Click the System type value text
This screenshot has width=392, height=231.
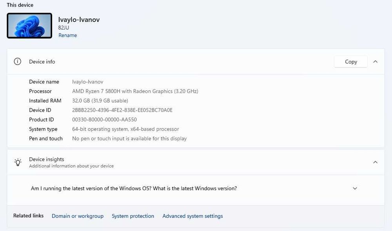click(125, 129)
